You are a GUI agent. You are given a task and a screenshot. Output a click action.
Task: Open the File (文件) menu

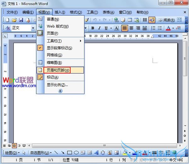pyautogui.click(x=12, y=12)
